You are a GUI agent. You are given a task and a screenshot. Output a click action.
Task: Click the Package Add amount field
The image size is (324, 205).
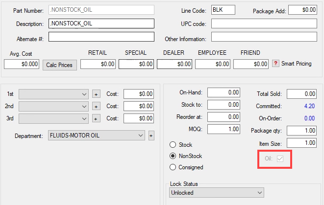click(x=302, y=10)
